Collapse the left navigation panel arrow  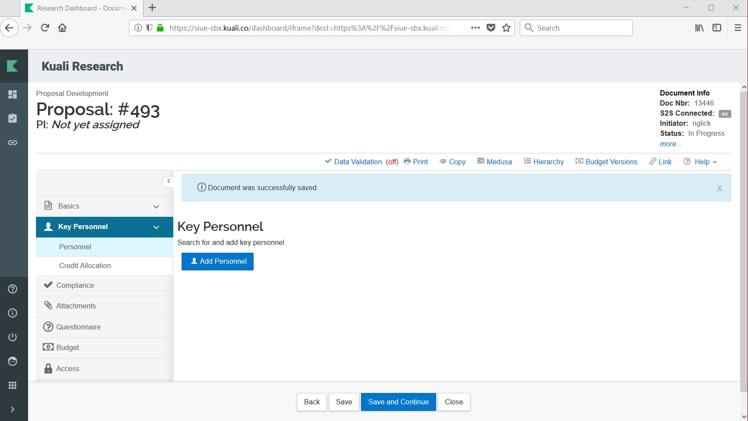coord(168,181)
